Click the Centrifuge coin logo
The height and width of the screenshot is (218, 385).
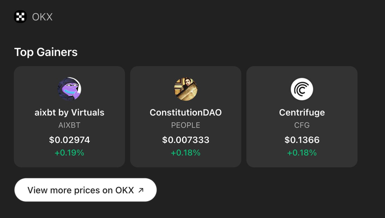point(302,89)
